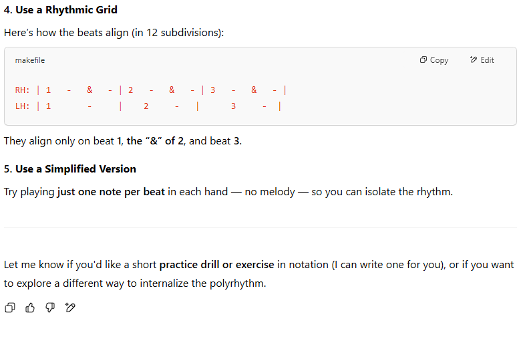Image resolution: width=523 pixels, height=343 pixels.
Task: Click the heading Use a Rhythmic Grid
Action: (x=61, y=9)
